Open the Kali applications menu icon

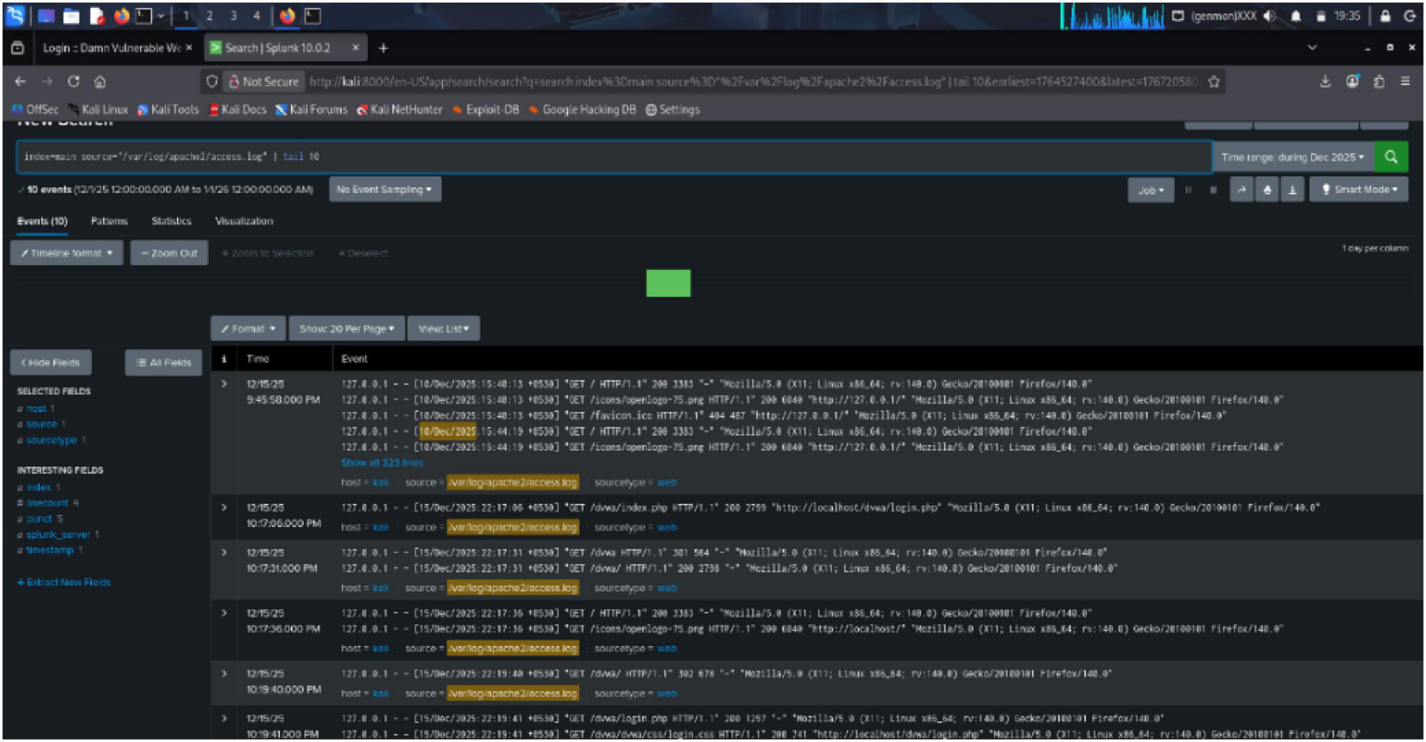click(15, 15)
